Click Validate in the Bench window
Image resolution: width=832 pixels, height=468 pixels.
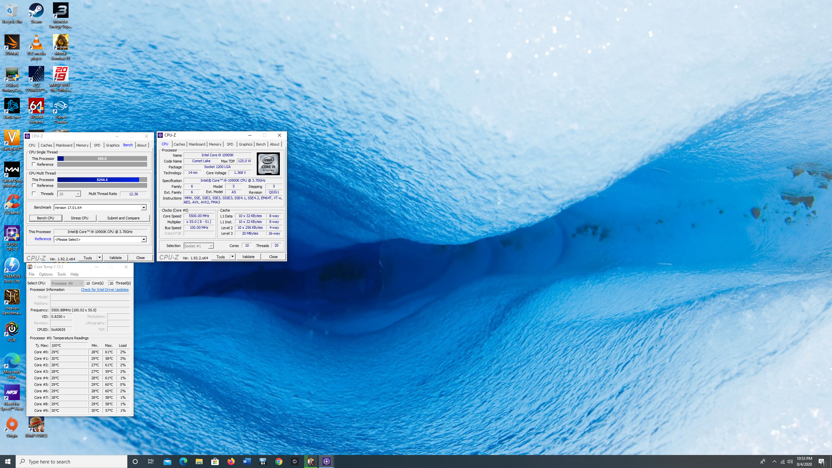coord(115,258)
